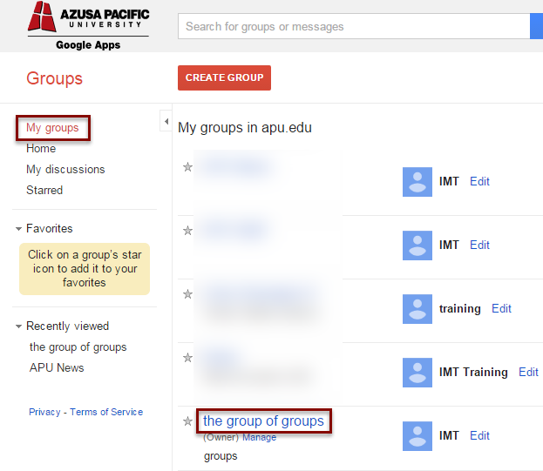Click the CREATE GROUP button

pos(224,77)
